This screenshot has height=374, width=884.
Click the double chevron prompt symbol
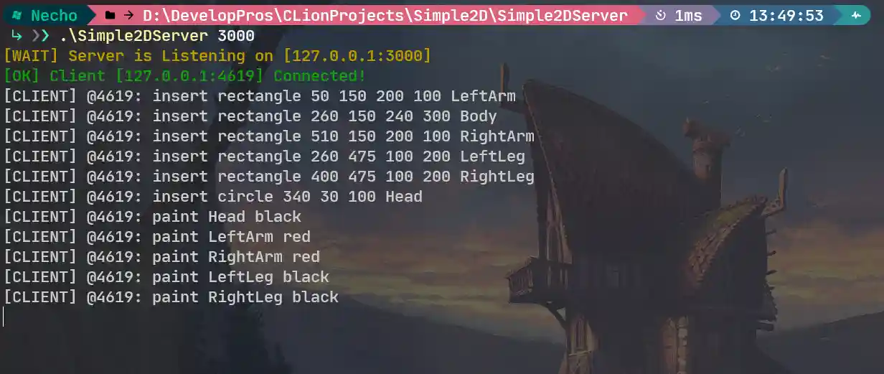click(x=42, y=35)
